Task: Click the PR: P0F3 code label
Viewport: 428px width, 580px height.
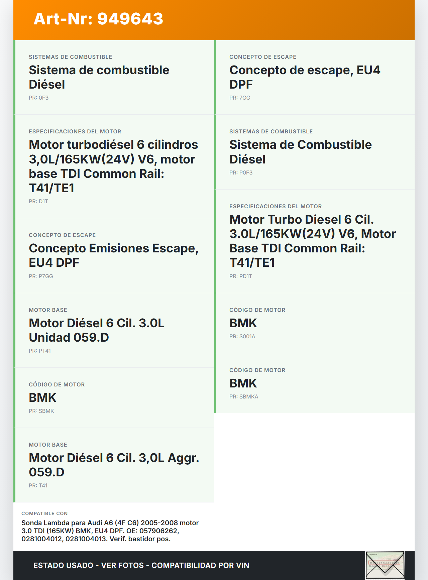Action: tap(241, 173)
